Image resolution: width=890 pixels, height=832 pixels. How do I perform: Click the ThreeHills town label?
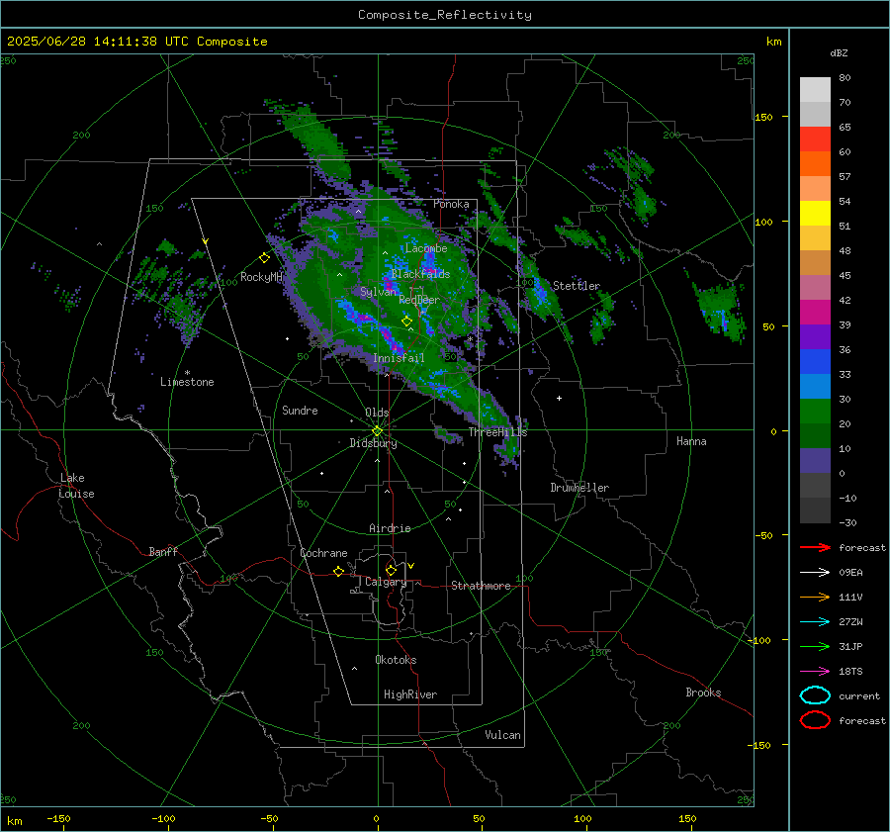(x=497, y=432)
